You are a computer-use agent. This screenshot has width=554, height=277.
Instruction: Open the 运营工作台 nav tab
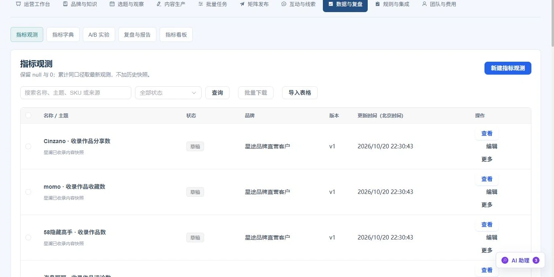coord(33,4)
